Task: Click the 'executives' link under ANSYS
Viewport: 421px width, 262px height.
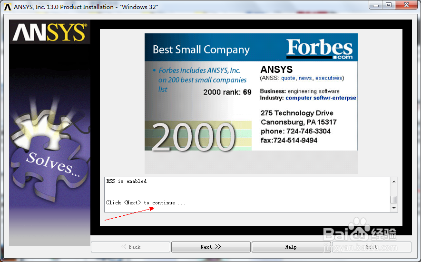Action: click(329, 78)
